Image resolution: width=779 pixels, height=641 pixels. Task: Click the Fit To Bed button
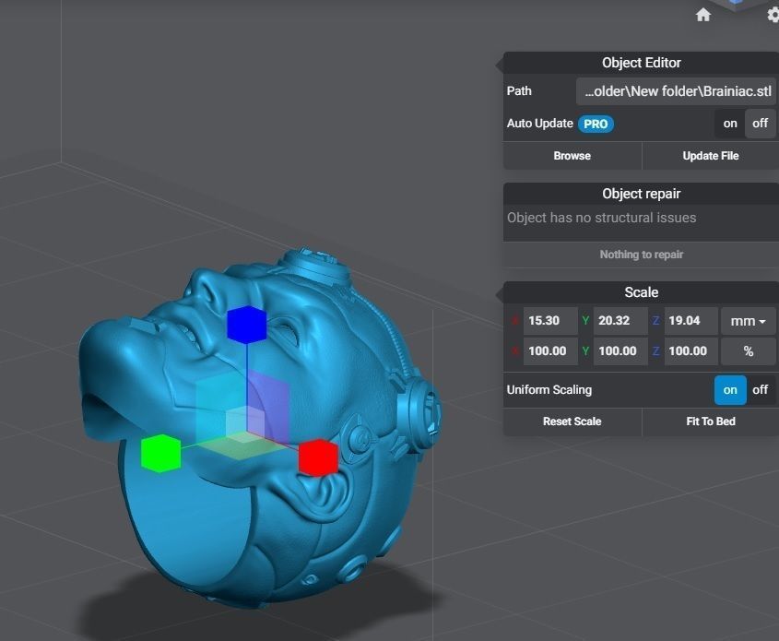coord(711,421)
